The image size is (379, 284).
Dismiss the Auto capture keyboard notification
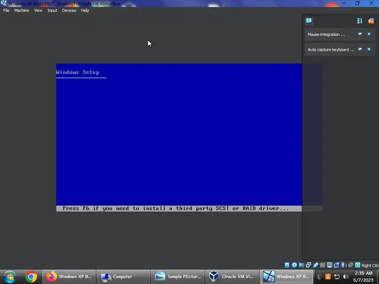(x=369, y=49)
